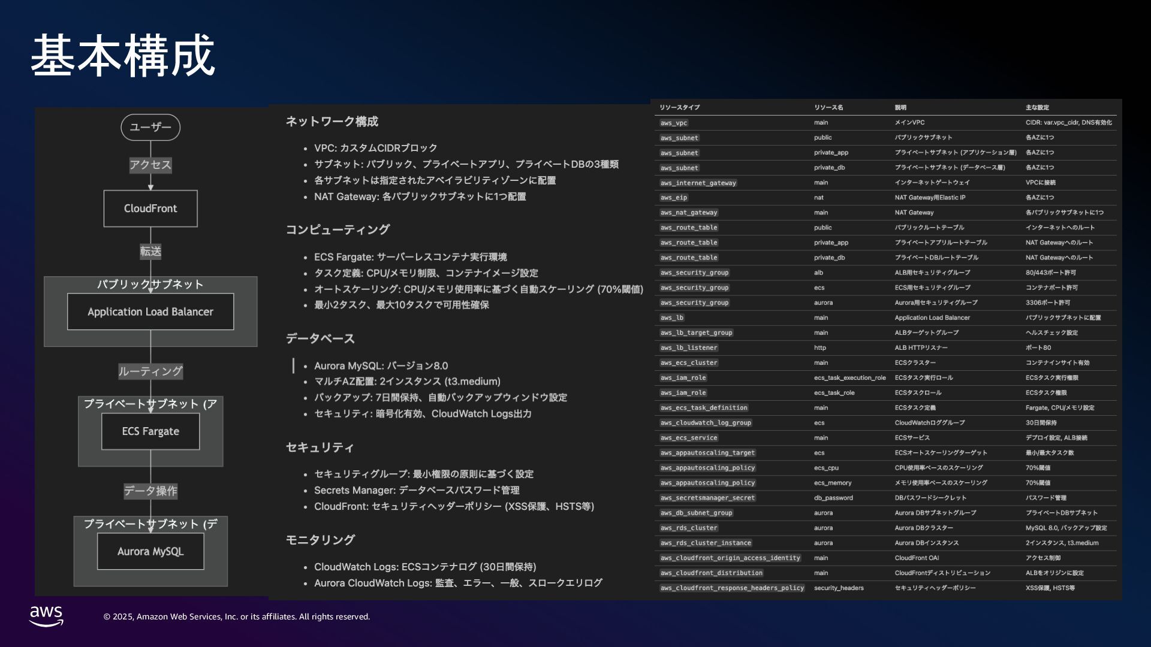This screenshot has width=1151, height=647.
Task: Click the モニタリング section heading
Action: (320, 540)
